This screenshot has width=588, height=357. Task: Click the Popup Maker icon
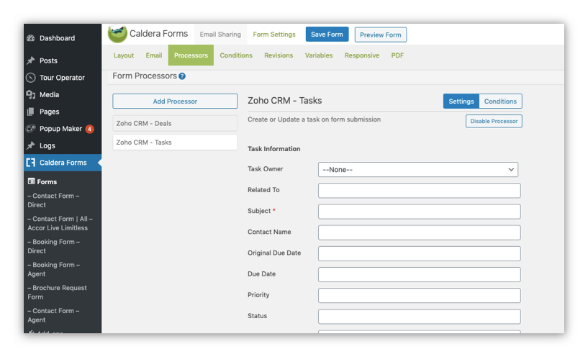[x=31, y=129]
